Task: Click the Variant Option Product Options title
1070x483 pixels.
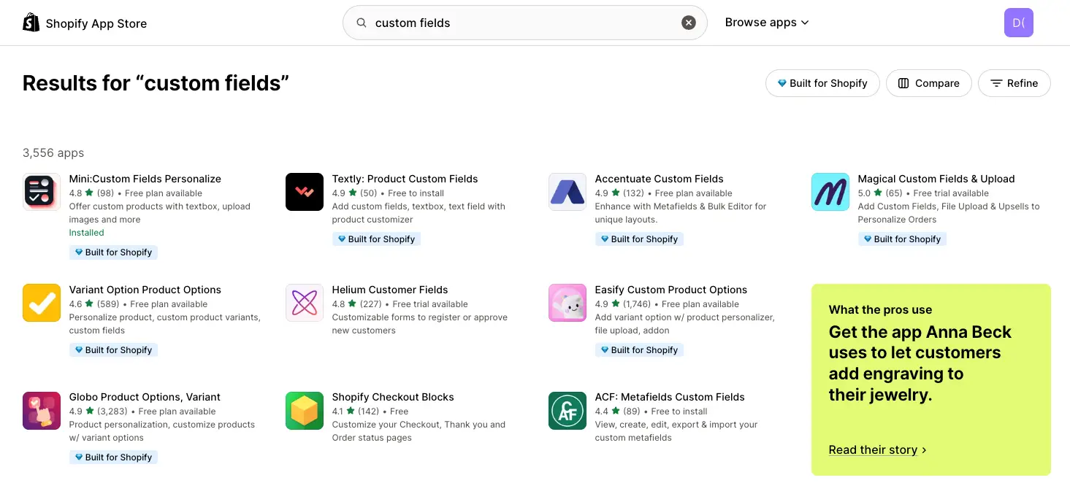Action: [145, 289]
